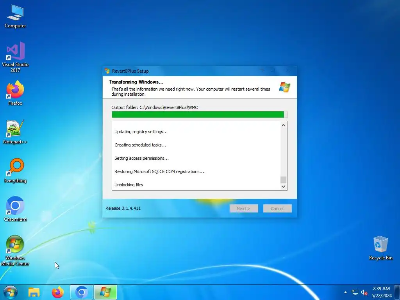
Task: Switch to Chromium in the taskbar
Action: [81, 292]
